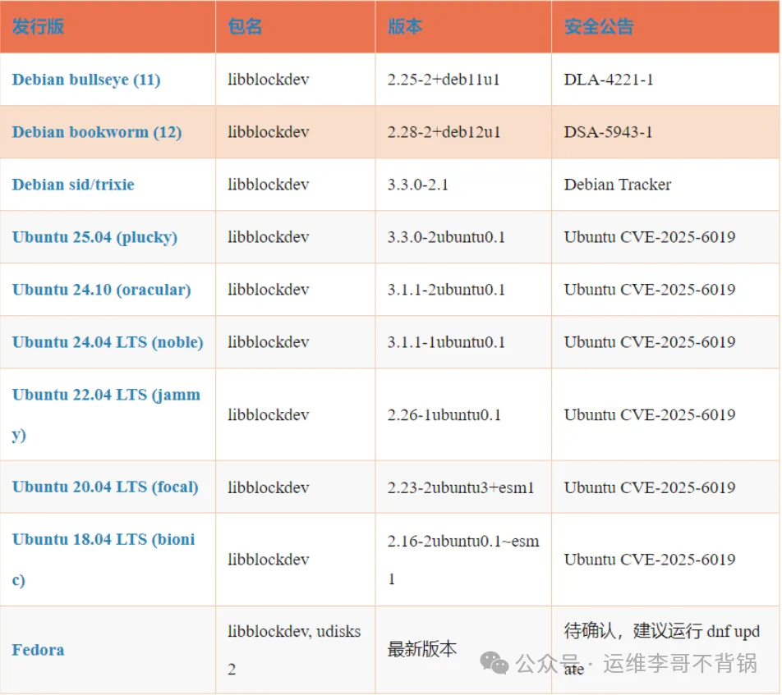Click the DLA-4221-1 advisory cell
This screenshot has width=782, height=695.
[609, 80]
